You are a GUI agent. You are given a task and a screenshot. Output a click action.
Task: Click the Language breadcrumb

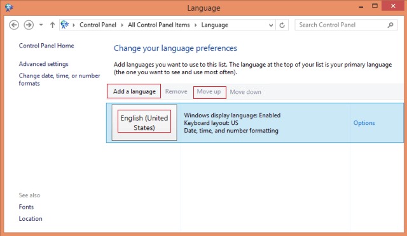(215, 25)
